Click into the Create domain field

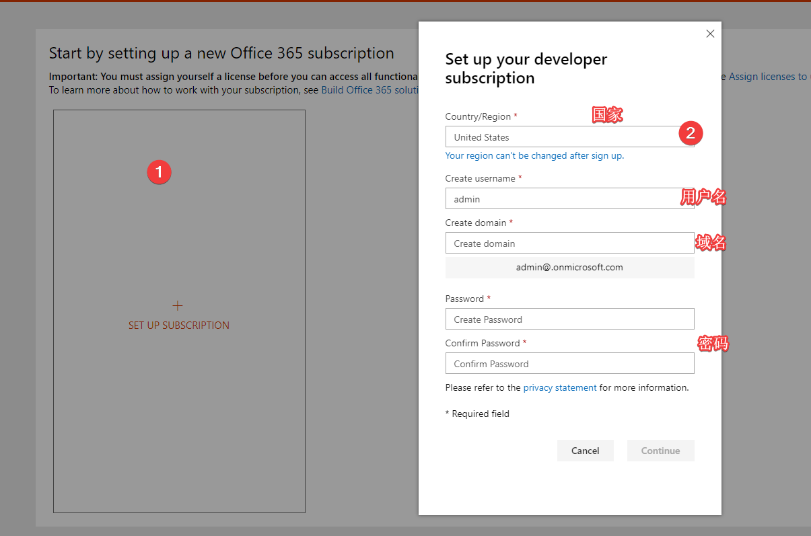(569, 243)
